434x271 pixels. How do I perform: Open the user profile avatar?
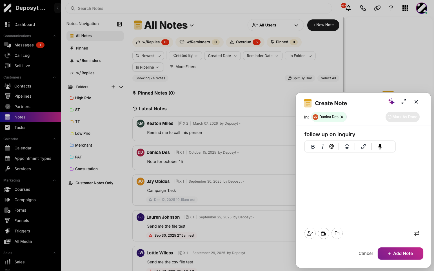point(422,8)
